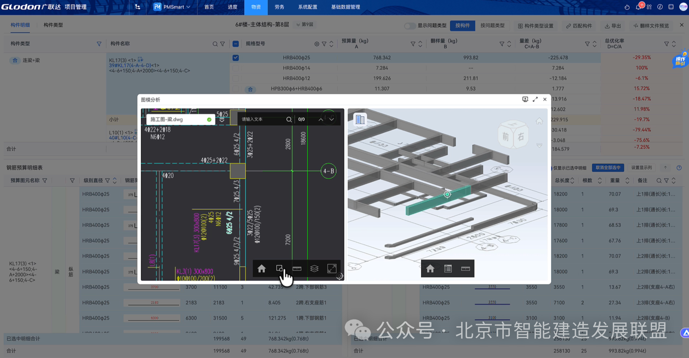Go to next search result chevron in drawing

[x=332, y=119]
